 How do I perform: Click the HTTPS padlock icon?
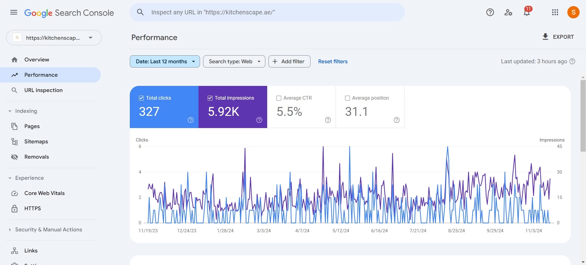tap(14, 208)
